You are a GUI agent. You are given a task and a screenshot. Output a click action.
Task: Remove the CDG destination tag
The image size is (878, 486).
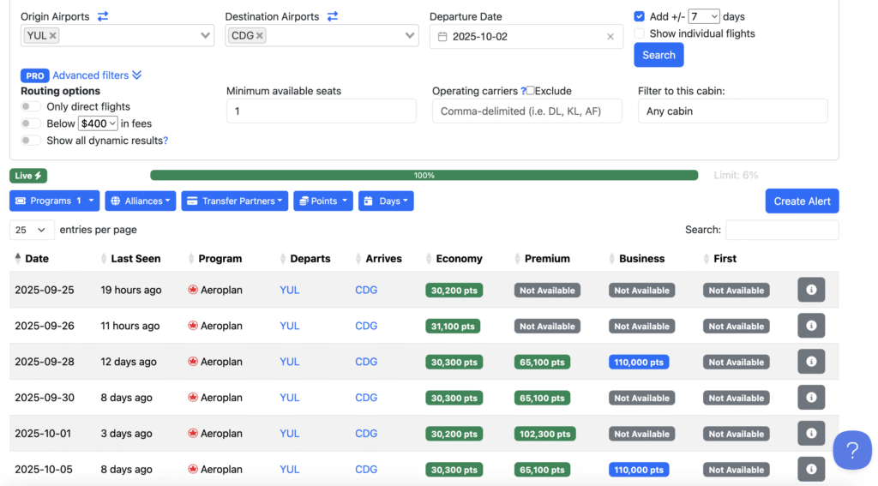click(260, 35)
